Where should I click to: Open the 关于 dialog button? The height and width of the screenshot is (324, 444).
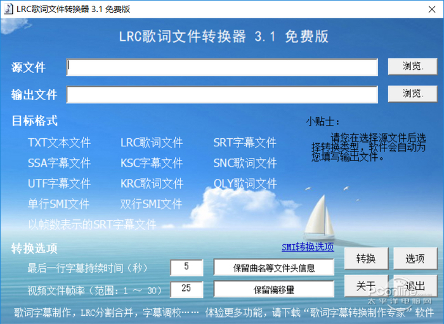pos(367,285)
